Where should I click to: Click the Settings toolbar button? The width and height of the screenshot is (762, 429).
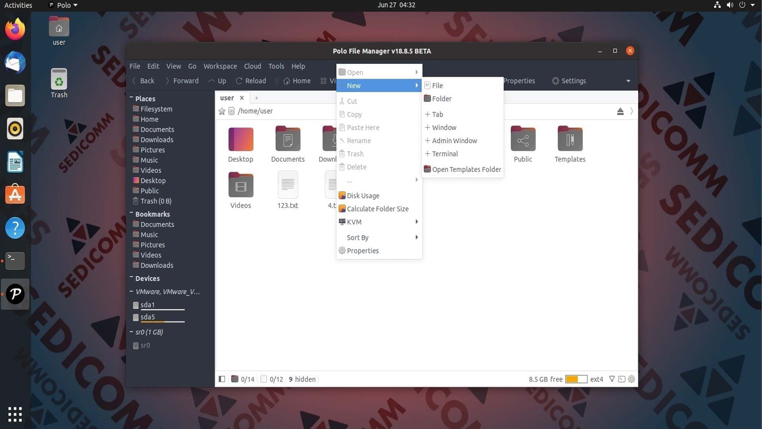click(x=569, y=81)
